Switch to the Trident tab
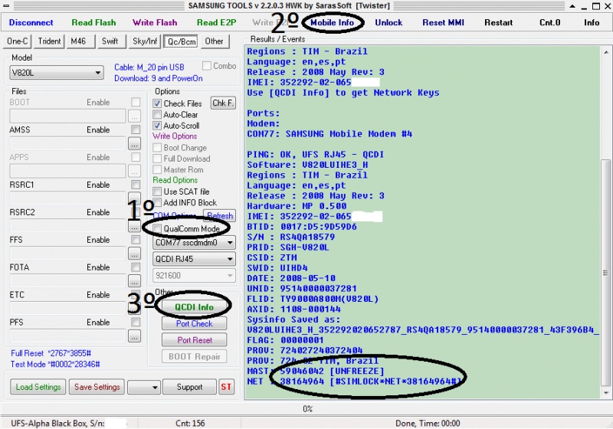 [x=49, y=41]
